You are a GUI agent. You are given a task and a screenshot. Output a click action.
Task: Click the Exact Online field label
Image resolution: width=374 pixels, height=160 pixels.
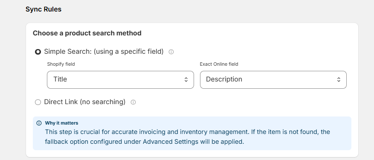219,64
